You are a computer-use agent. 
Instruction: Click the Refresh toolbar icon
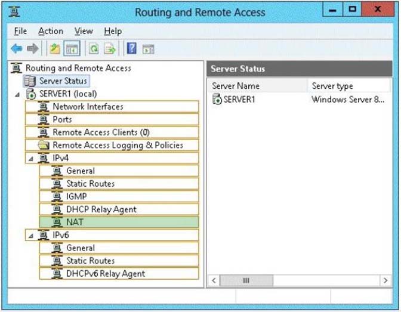click(x=94, y=48)
